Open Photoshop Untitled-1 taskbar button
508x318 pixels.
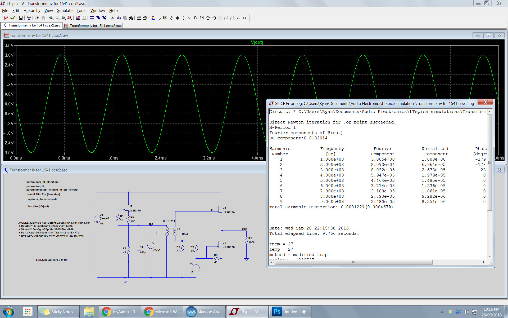click(290, 312)
